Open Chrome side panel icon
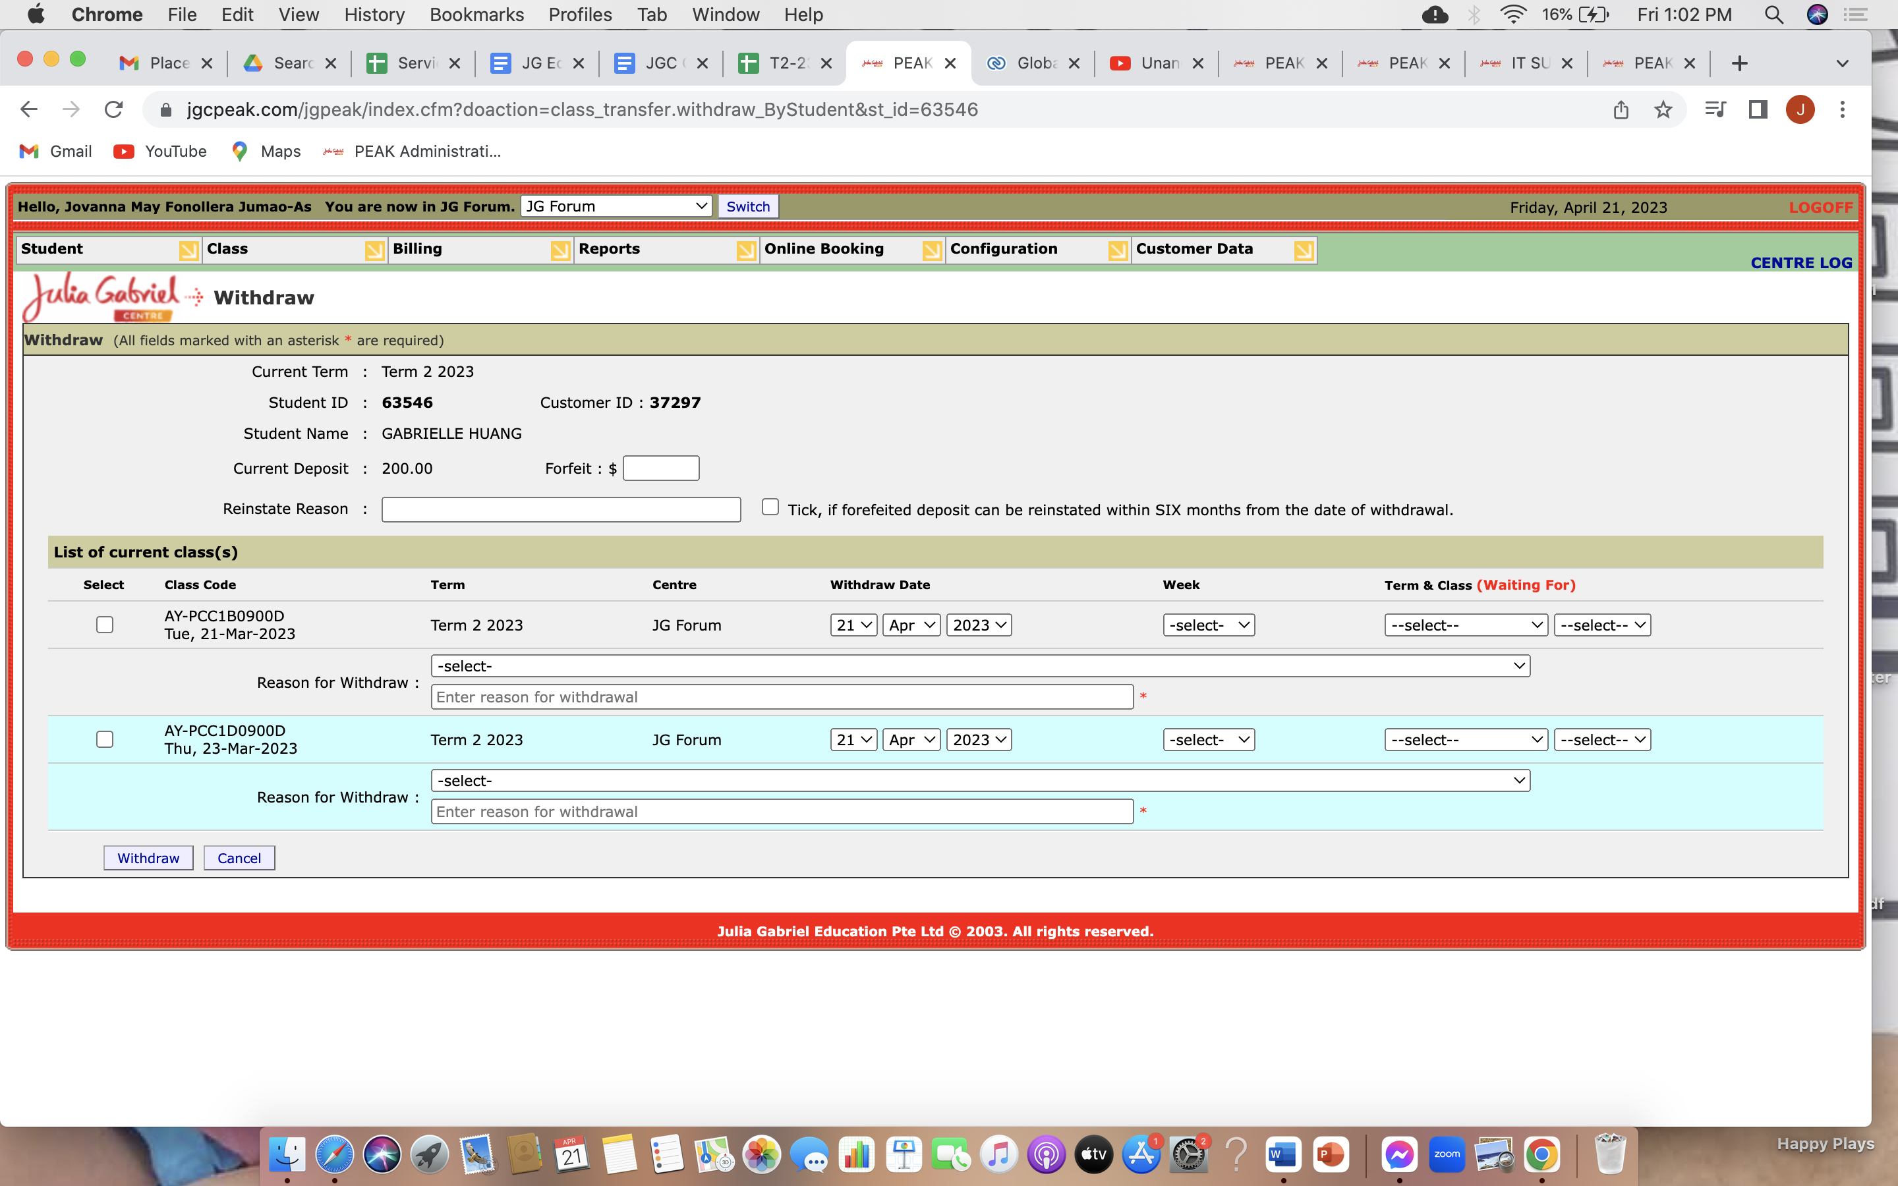 coord(1758,110)
